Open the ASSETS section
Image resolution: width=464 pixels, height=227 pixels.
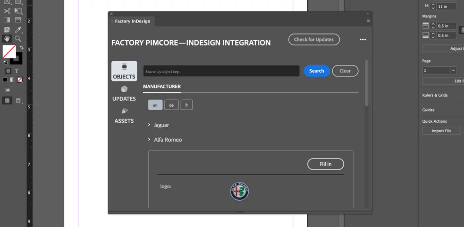124,116
